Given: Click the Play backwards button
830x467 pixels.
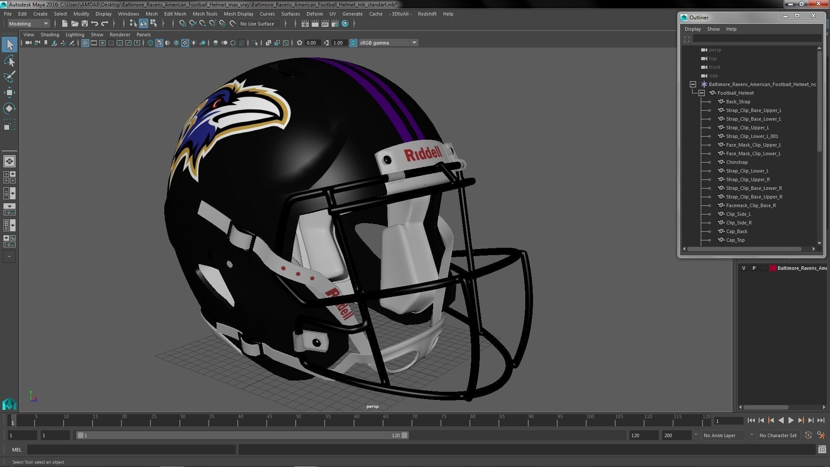Looking at the screenshot, I should pos(781,420).
